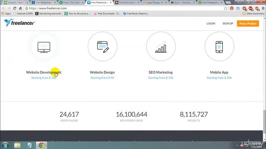Click the 16,100,644 registered users figure

click(x=131, y=114)
